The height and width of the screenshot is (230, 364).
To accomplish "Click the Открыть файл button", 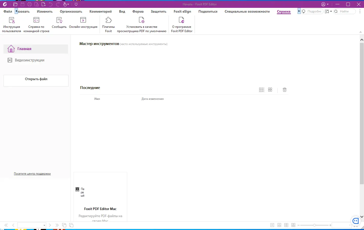I will coord(36,80).
